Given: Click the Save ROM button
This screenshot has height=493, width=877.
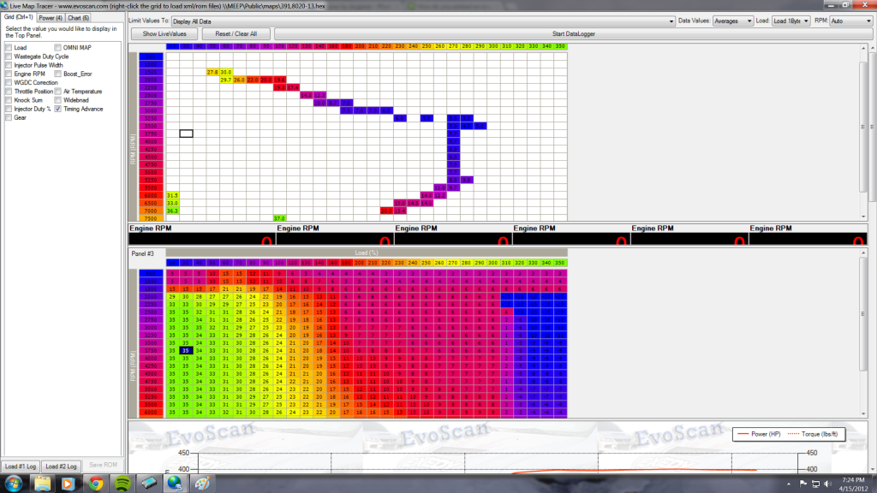Looking at the screenshot, I should (103, 465).
